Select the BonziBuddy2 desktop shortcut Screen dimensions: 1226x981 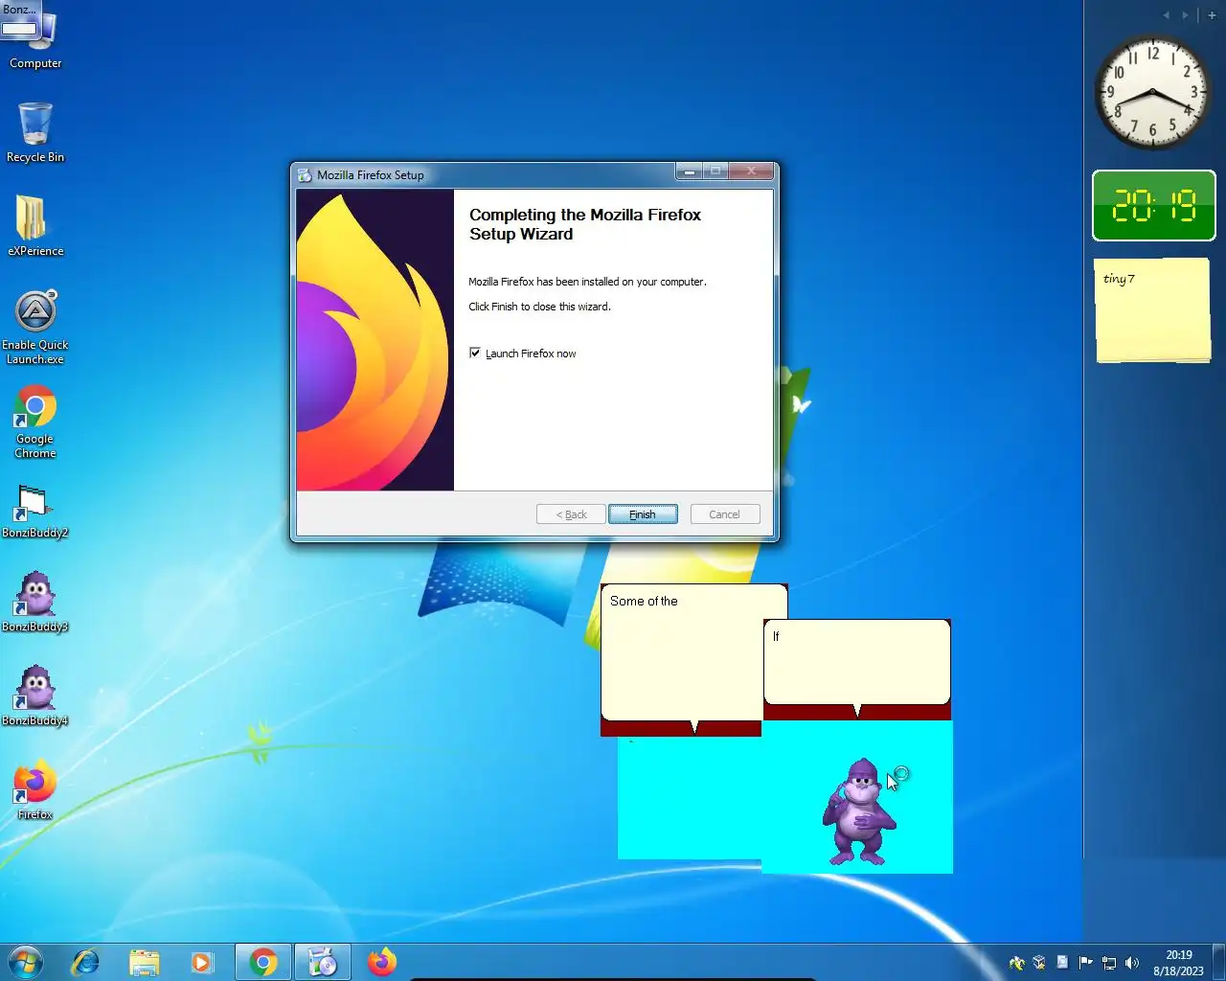35,511
